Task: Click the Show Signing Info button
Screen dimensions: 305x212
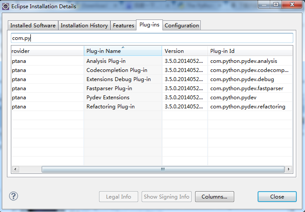Action: [166, 197]
